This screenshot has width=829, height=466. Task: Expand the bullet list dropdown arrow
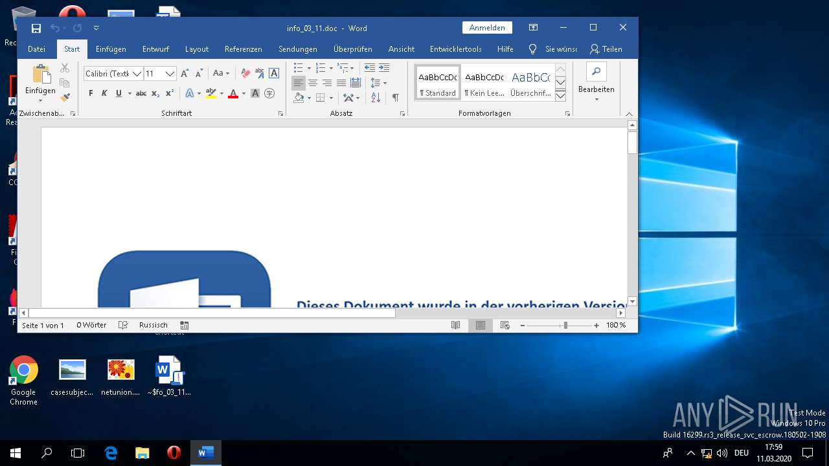(x=309, y=68)
